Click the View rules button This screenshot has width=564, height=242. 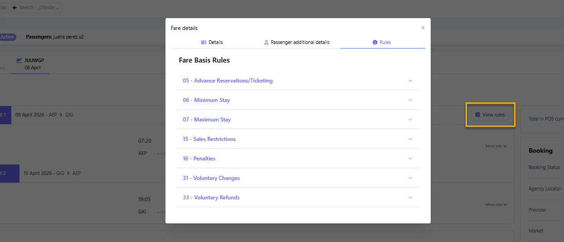[490, 115]
